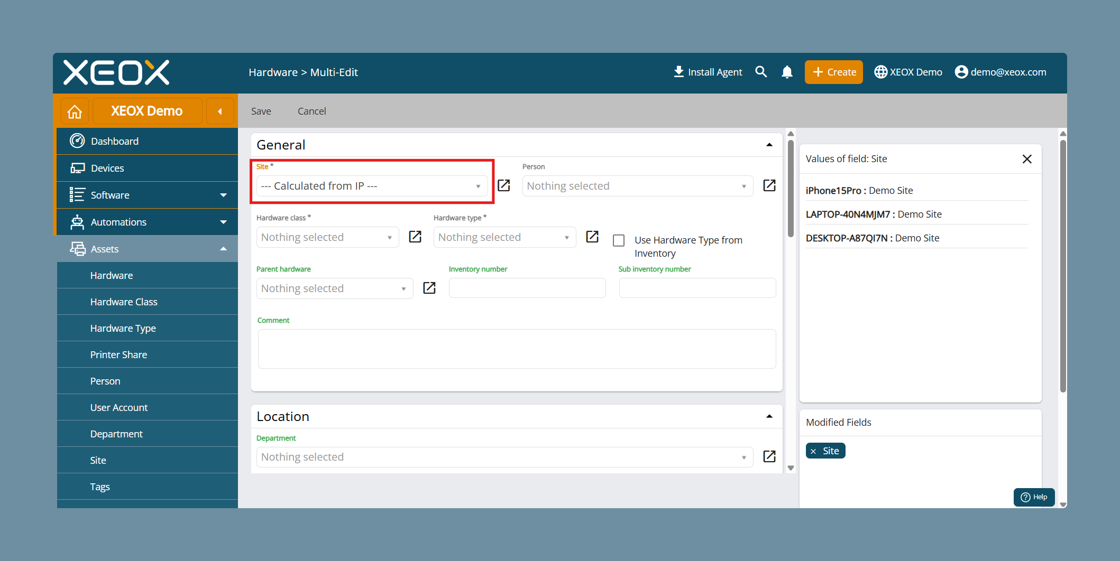This screenshot has height=561, width=1120.
Task: Click the Comment text area
Action: coord(517,349)
